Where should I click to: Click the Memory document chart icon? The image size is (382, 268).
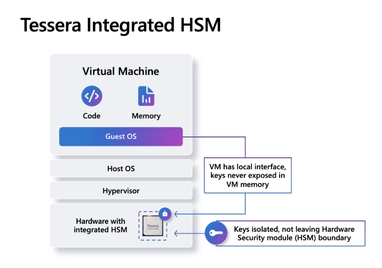146,96
